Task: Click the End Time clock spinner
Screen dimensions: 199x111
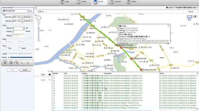Action: pyautogui.click(x=32, y=21)
